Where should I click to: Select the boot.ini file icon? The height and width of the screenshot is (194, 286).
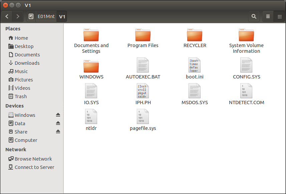(195, 65)
